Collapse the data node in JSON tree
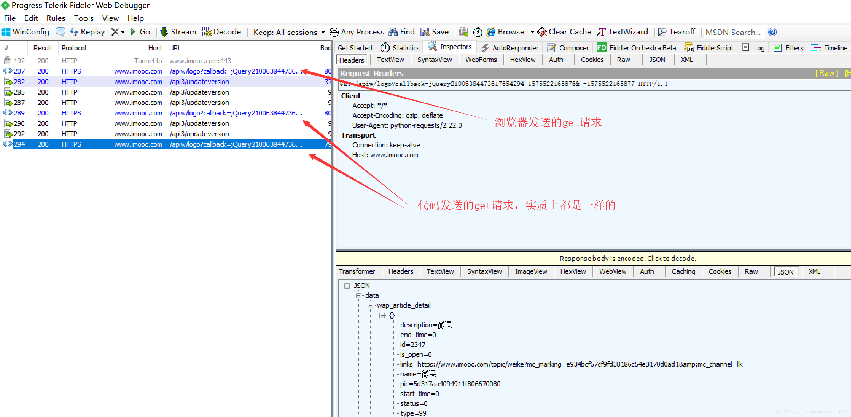851x417 pixels. 358,295
